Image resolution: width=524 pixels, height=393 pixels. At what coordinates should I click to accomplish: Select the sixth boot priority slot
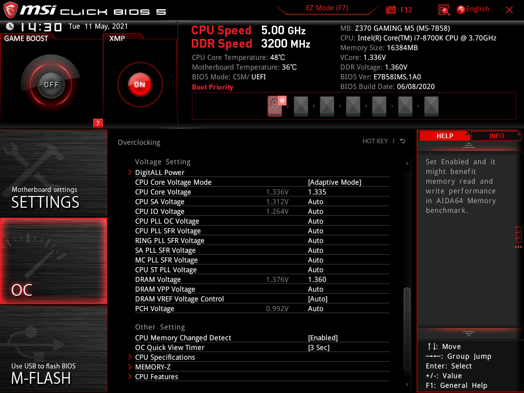coord(405,106)
